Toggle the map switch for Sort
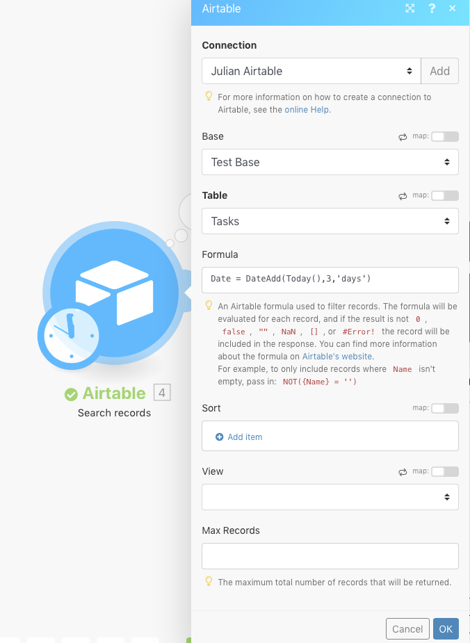This screenshot has height=643, width=470. click(x=445, y=408)
